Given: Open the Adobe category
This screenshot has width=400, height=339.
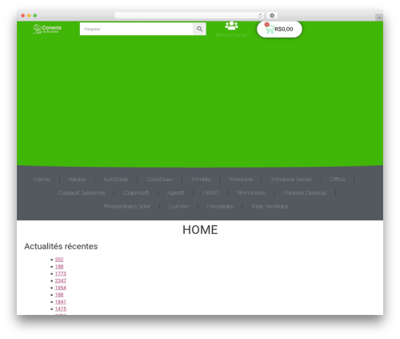Looking at the screenshot, I should tap(77, 180).
